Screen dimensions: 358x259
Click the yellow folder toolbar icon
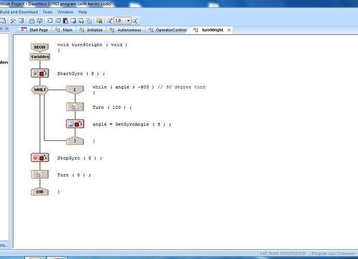click(x=99, y=21)
